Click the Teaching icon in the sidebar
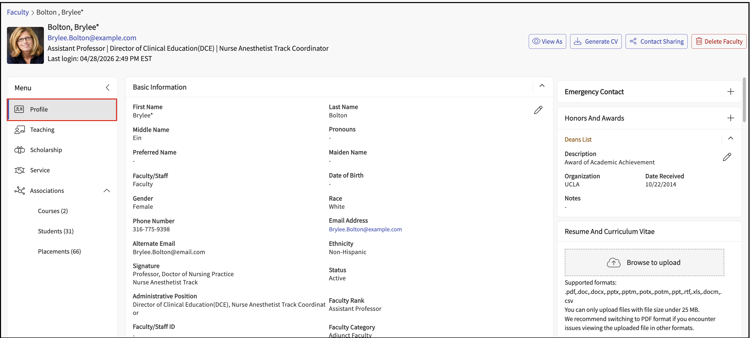This screenshot has height=338, width=750. (x=20, y=130)
